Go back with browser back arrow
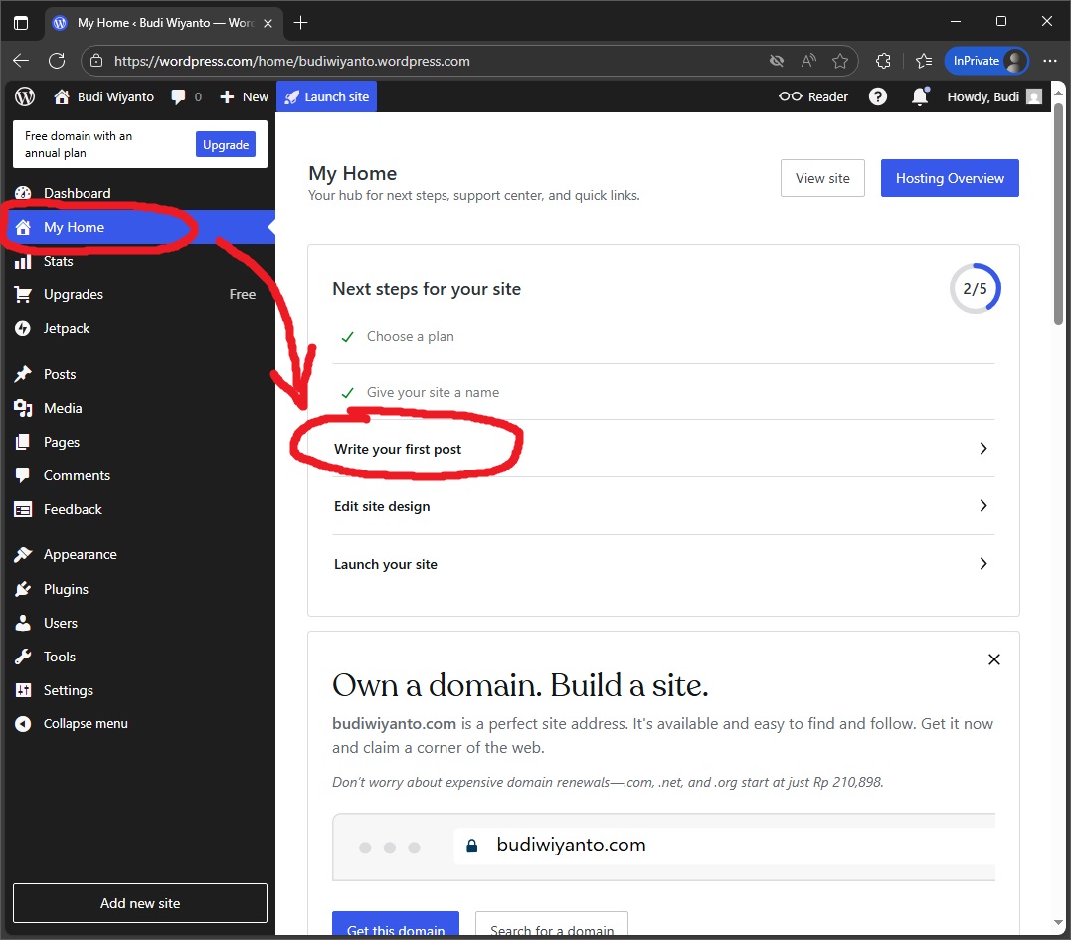 tap(21, 61)
